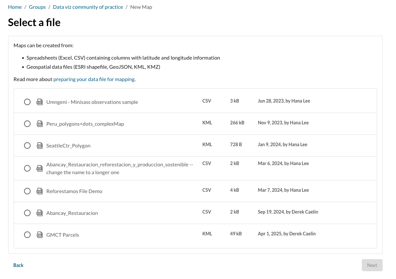
Task: Click the New Map breadcrumb text
Action: click(x=141, y=7)
